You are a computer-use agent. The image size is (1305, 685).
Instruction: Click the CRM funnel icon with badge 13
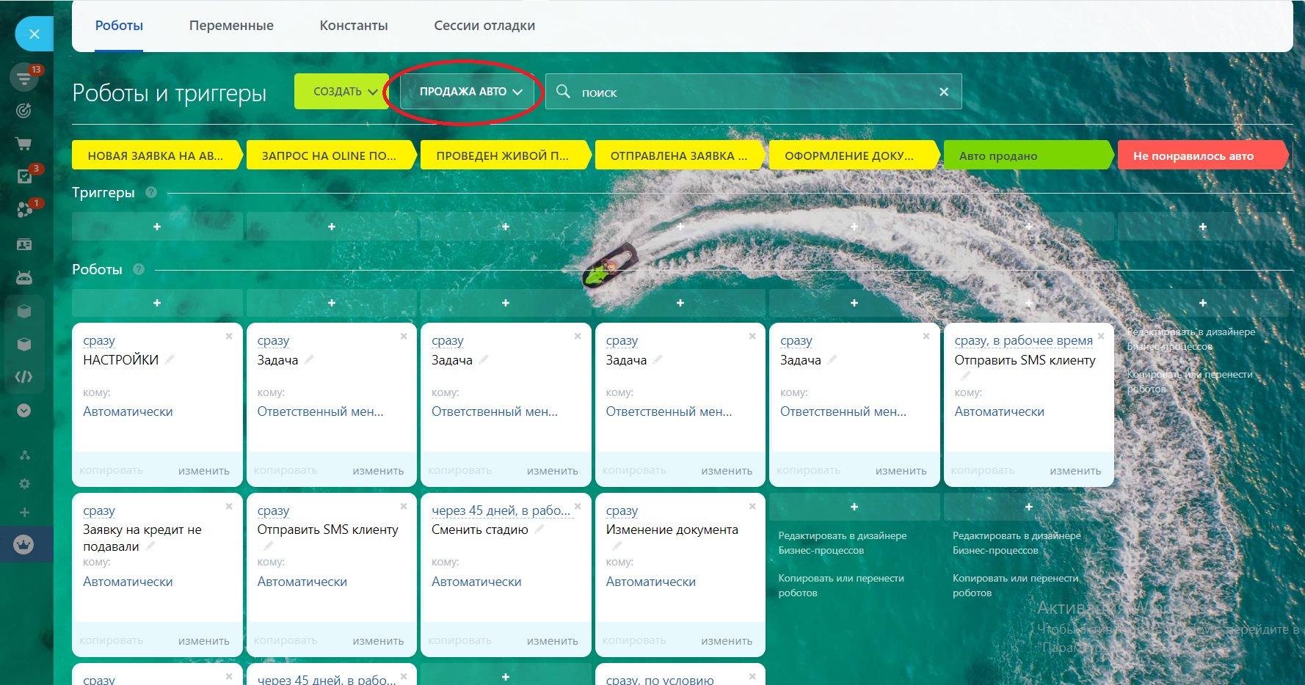click(24, 78)
